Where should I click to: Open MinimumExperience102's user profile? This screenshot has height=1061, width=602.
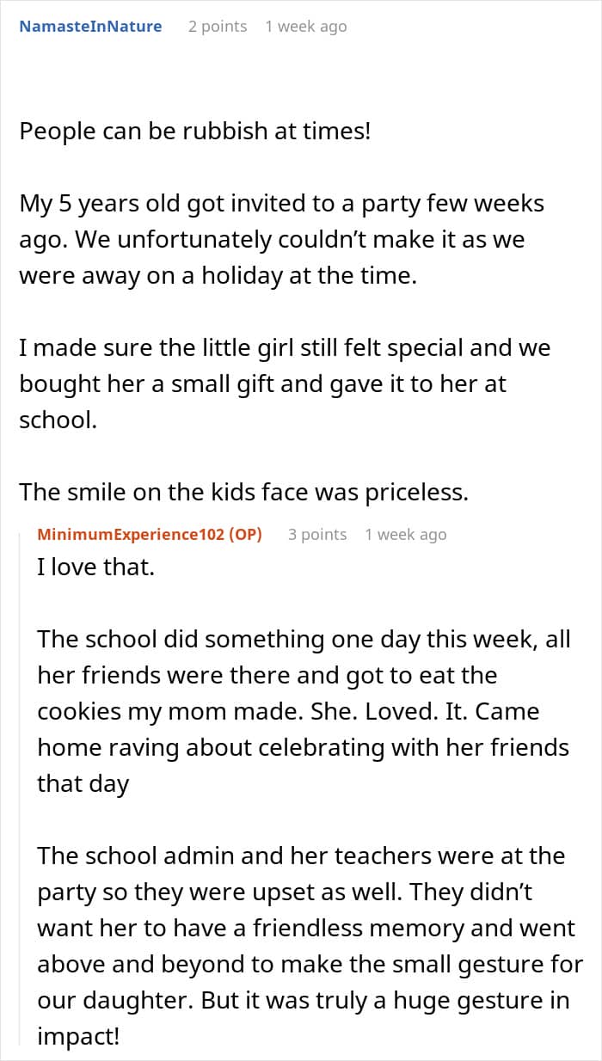(129, 534)
